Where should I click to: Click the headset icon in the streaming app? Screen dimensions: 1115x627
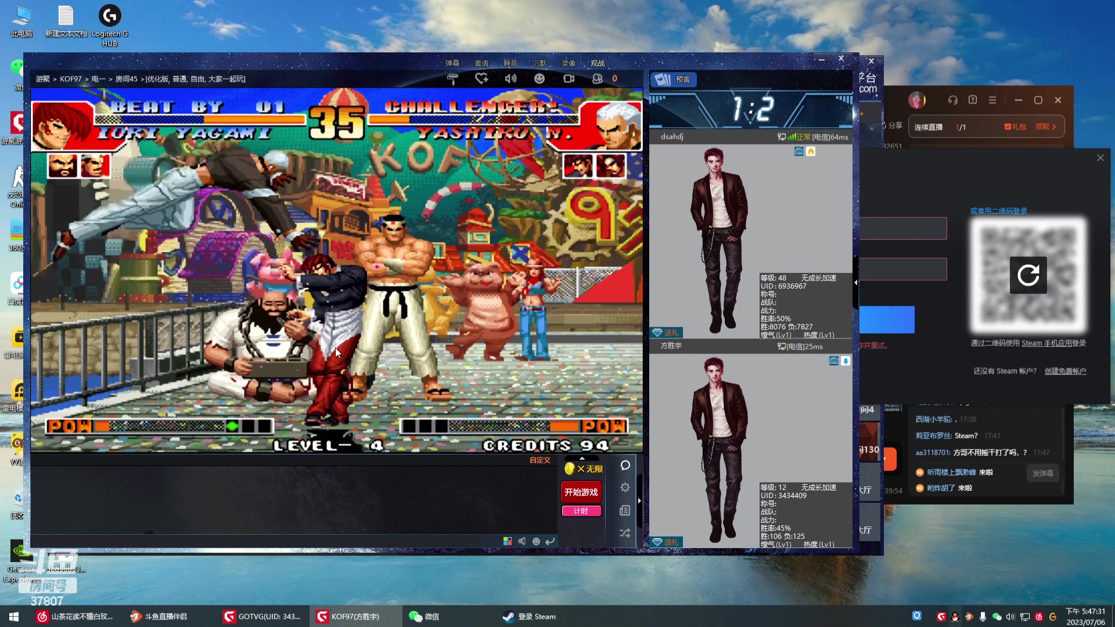[x=953, y=100]
